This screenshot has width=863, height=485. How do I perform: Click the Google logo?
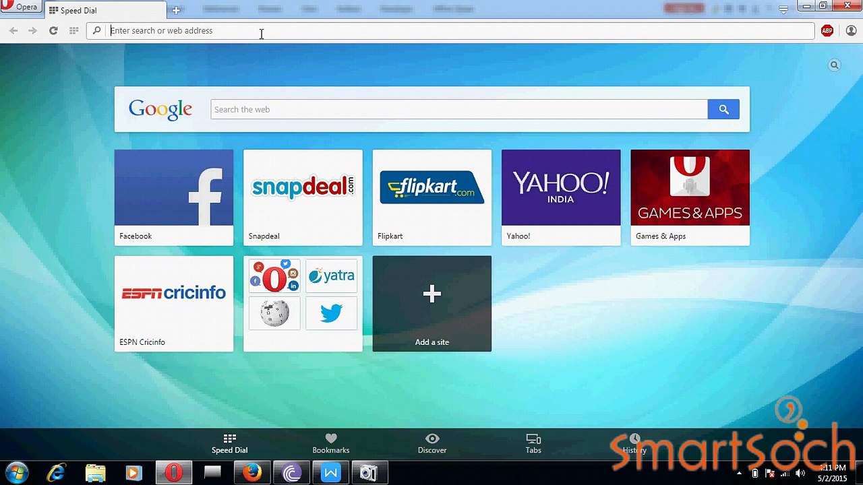[x=160, y=109]
